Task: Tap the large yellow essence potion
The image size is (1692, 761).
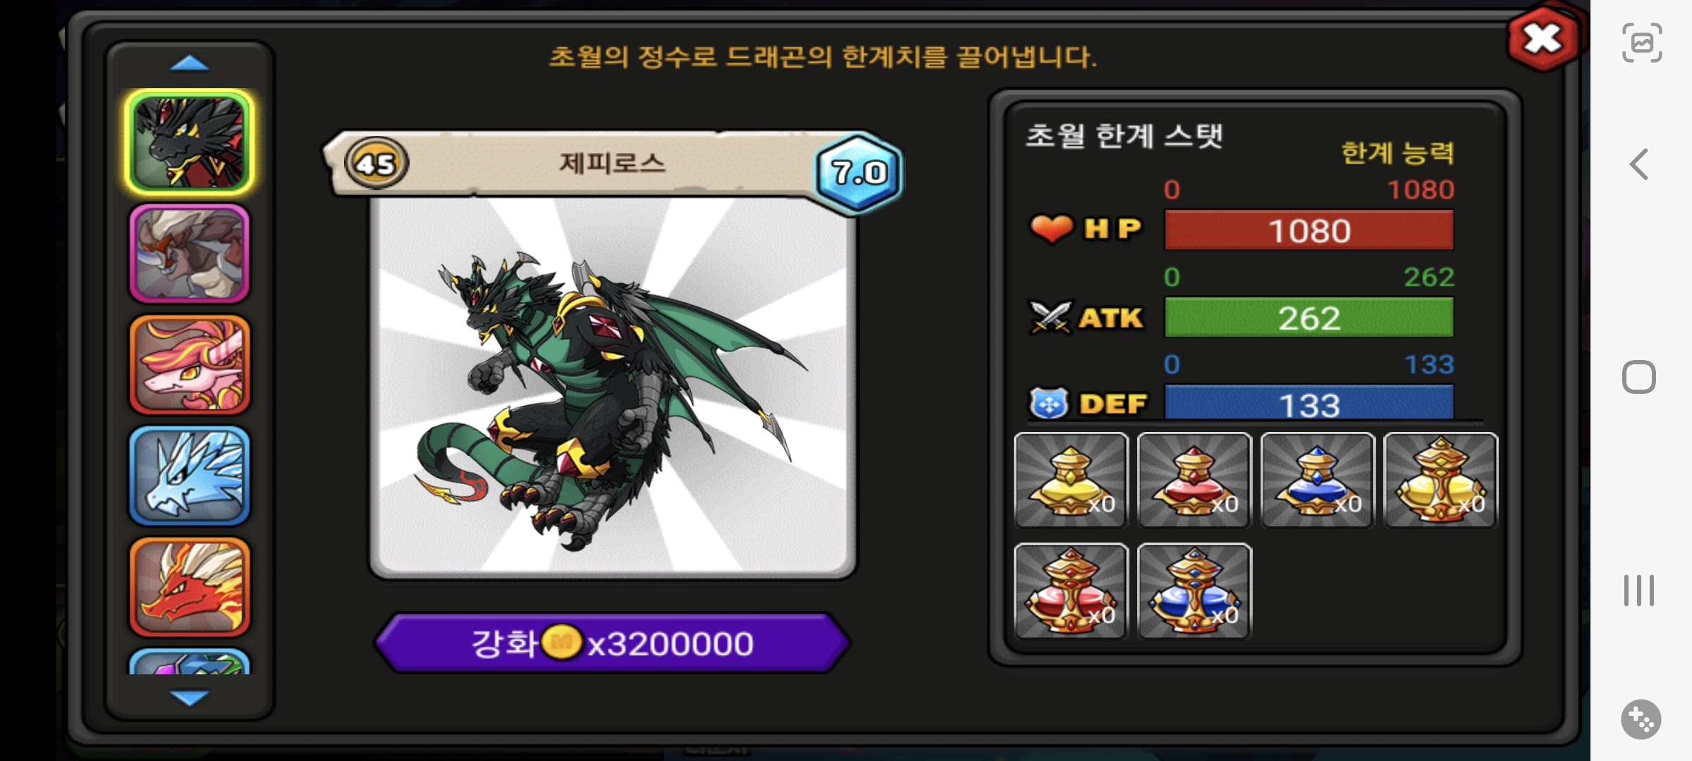Action: coord(1440,481)
